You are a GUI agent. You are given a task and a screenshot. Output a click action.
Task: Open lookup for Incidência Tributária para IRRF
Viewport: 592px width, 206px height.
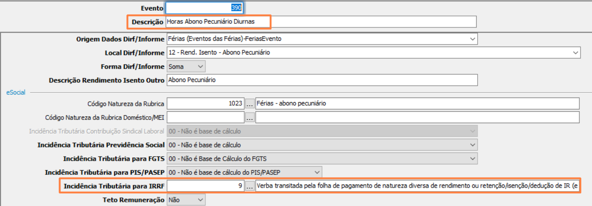(x=249, y=186)
